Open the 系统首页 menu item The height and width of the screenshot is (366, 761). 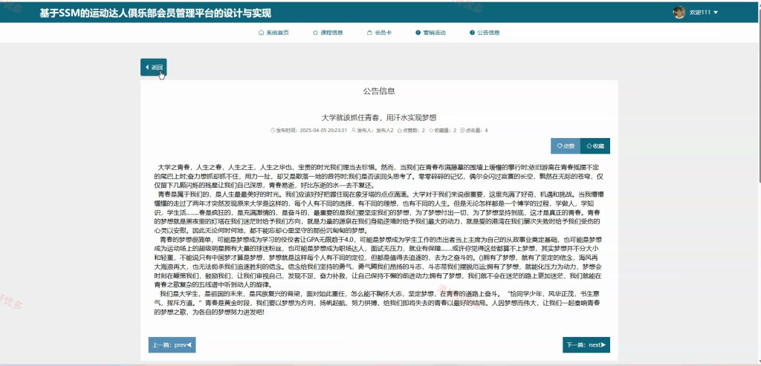click(273, 33)
